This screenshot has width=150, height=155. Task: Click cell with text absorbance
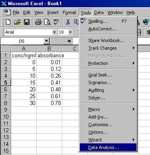49,55
